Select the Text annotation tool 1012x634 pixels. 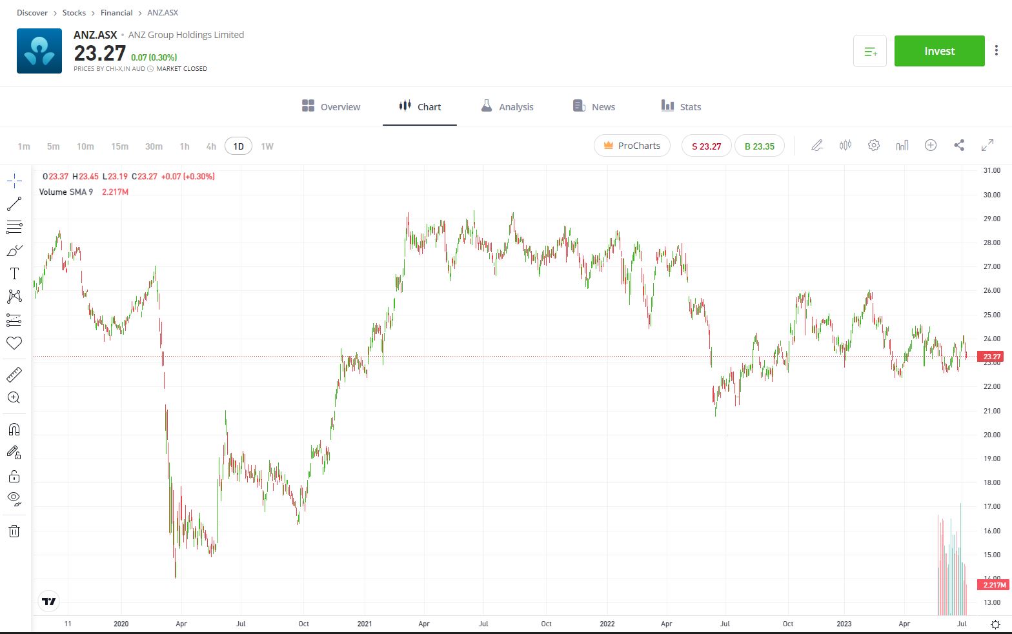[x=14, y=273]
